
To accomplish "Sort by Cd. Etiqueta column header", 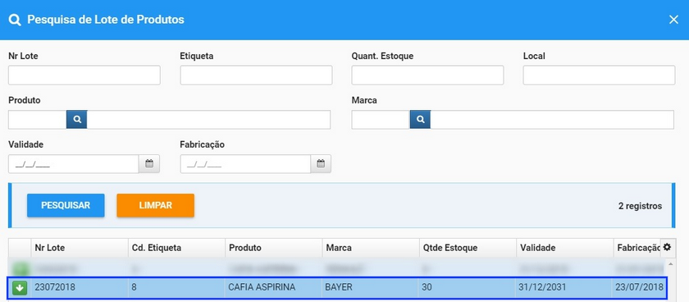I will pos(176,248).
